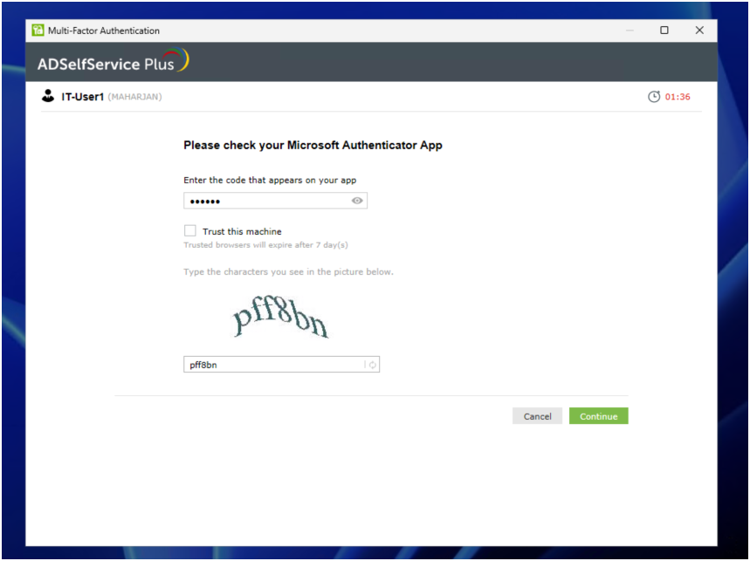Click inside the captcha text input field

point(272,365)
